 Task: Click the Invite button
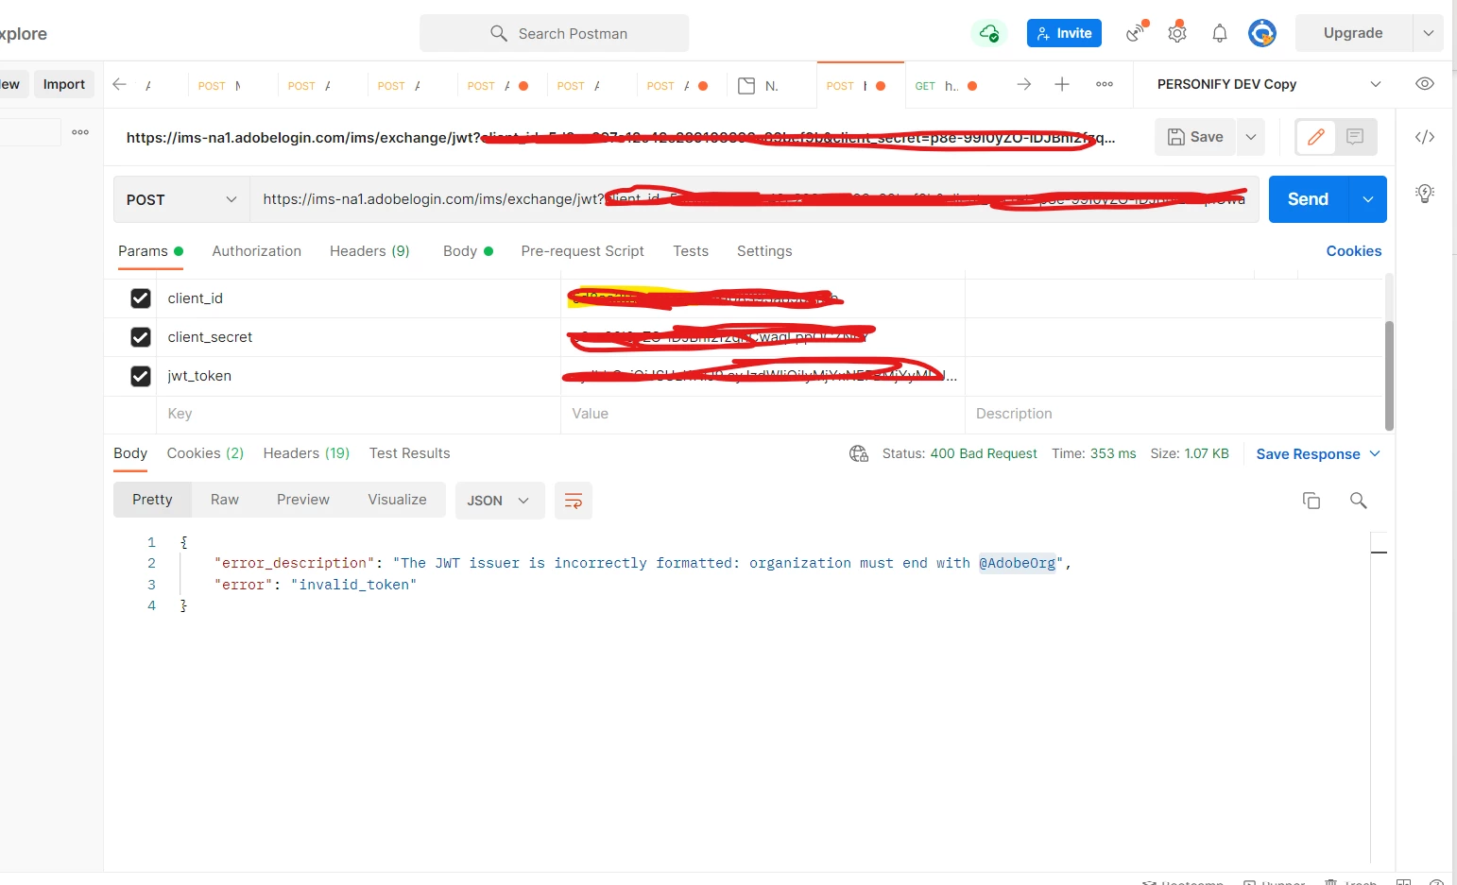[x=1064, y=33]
